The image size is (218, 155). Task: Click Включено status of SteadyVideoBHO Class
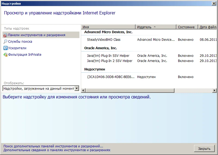point(186,40)
